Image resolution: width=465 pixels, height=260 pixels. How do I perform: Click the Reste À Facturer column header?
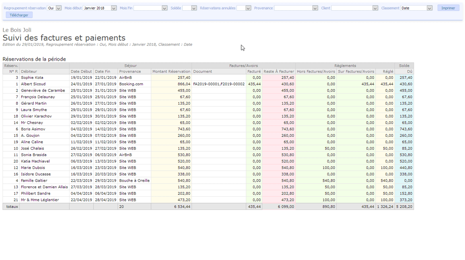279,72
